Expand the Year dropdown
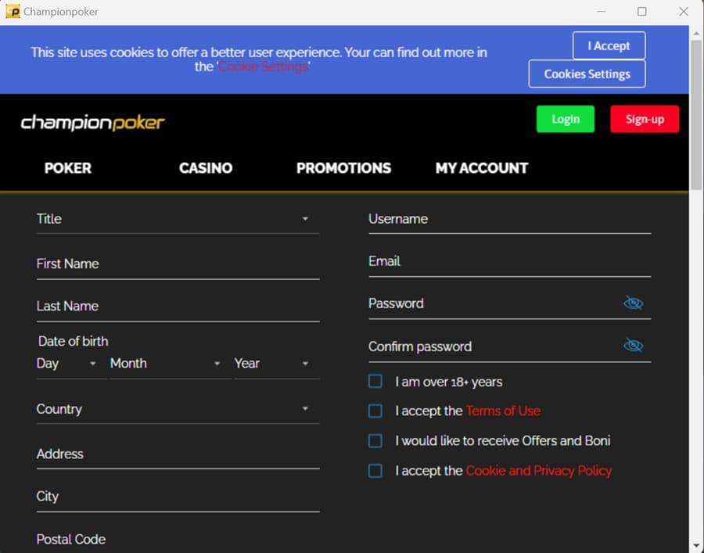 (x=304, y=364)
